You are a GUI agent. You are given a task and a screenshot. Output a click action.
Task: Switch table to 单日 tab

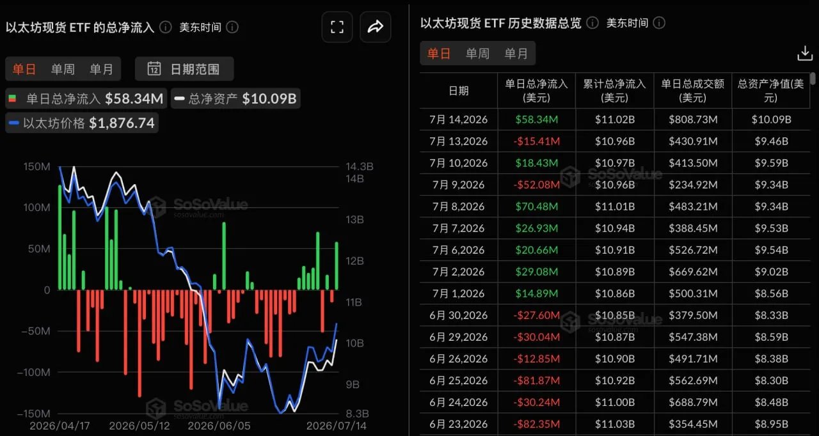tap(439, 54)
